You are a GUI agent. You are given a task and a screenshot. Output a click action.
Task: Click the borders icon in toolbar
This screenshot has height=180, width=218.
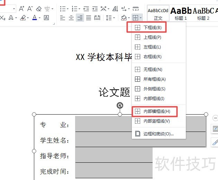pos(135,18)
